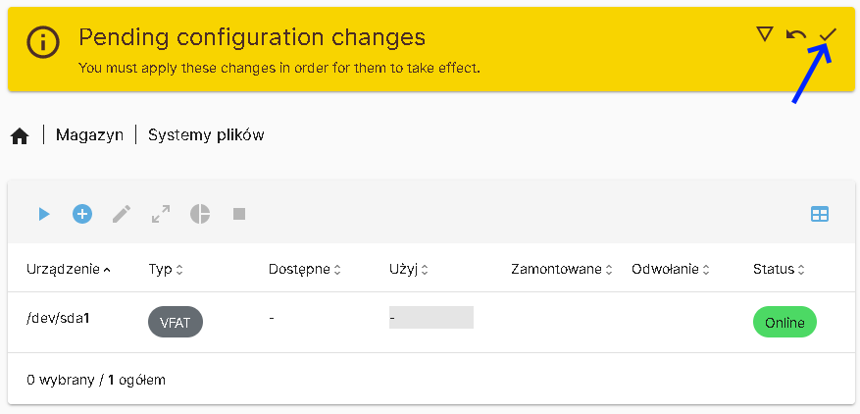Sort by the Dostępne column header

coord(304,269)
